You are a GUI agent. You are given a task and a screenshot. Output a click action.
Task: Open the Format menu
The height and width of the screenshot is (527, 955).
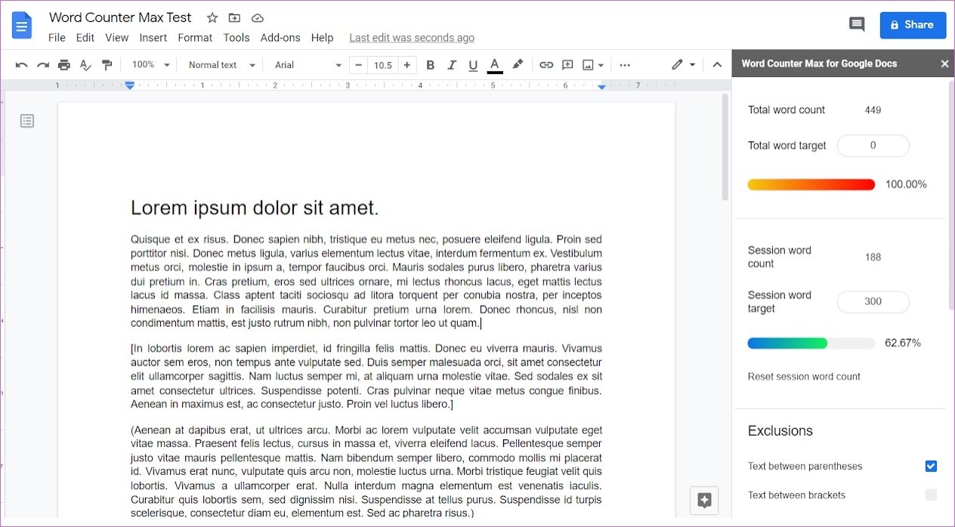pos(195,38)
